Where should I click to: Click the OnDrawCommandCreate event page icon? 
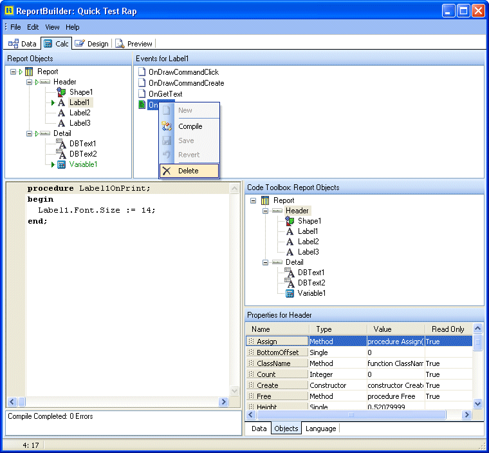click(x=142, y=82)
